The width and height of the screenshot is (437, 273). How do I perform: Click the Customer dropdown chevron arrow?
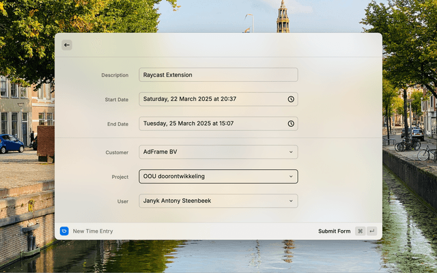click(291, 152)
